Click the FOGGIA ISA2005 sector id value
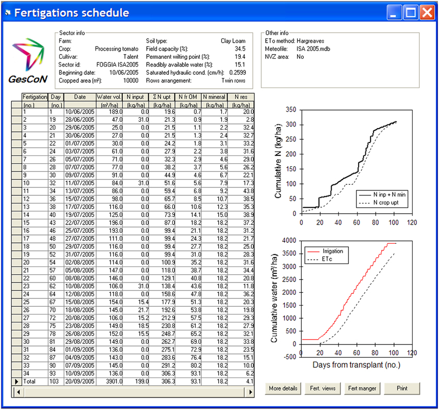 [117, 65]
